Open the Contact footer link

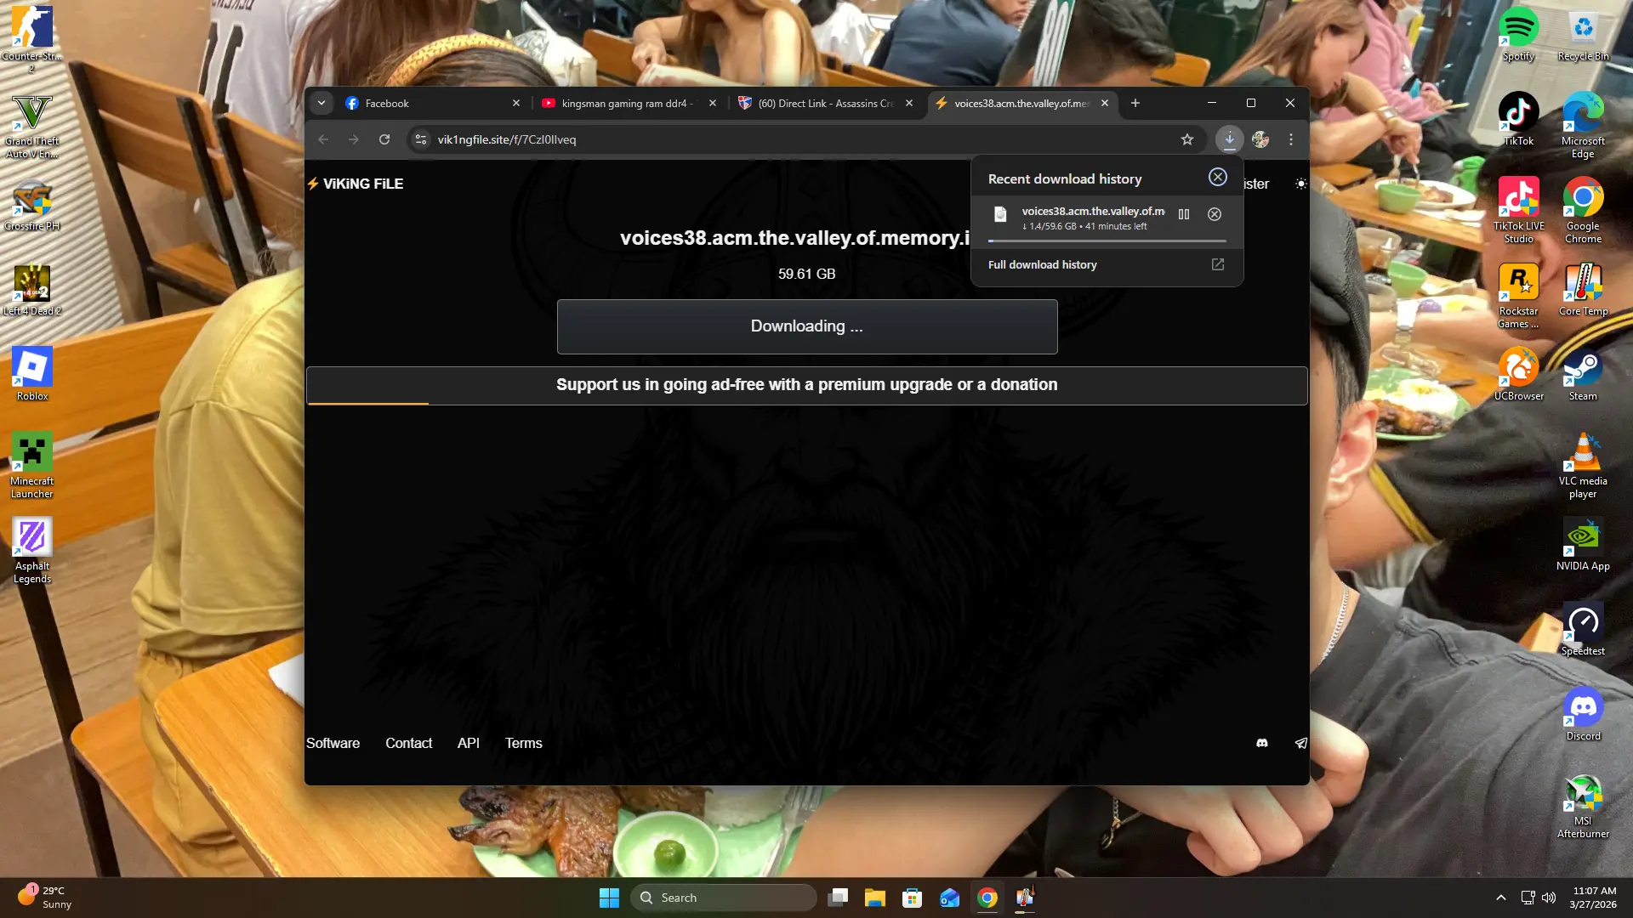pos(408,743)
